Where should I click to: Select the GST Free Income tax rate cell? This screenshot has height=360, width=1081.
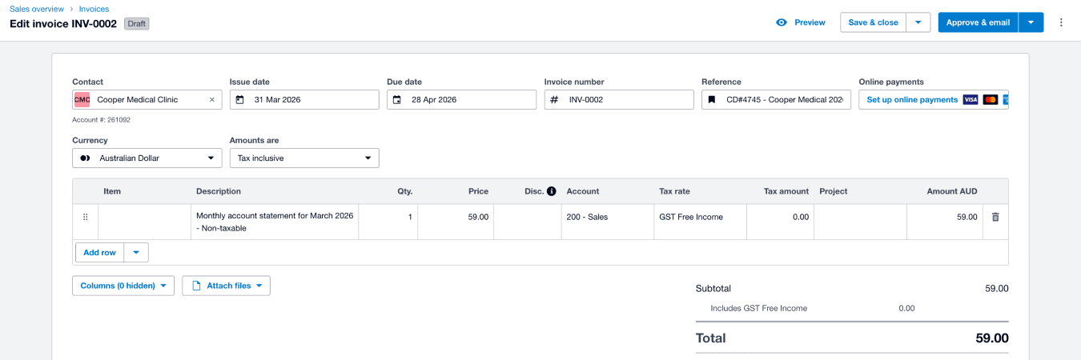701,222
